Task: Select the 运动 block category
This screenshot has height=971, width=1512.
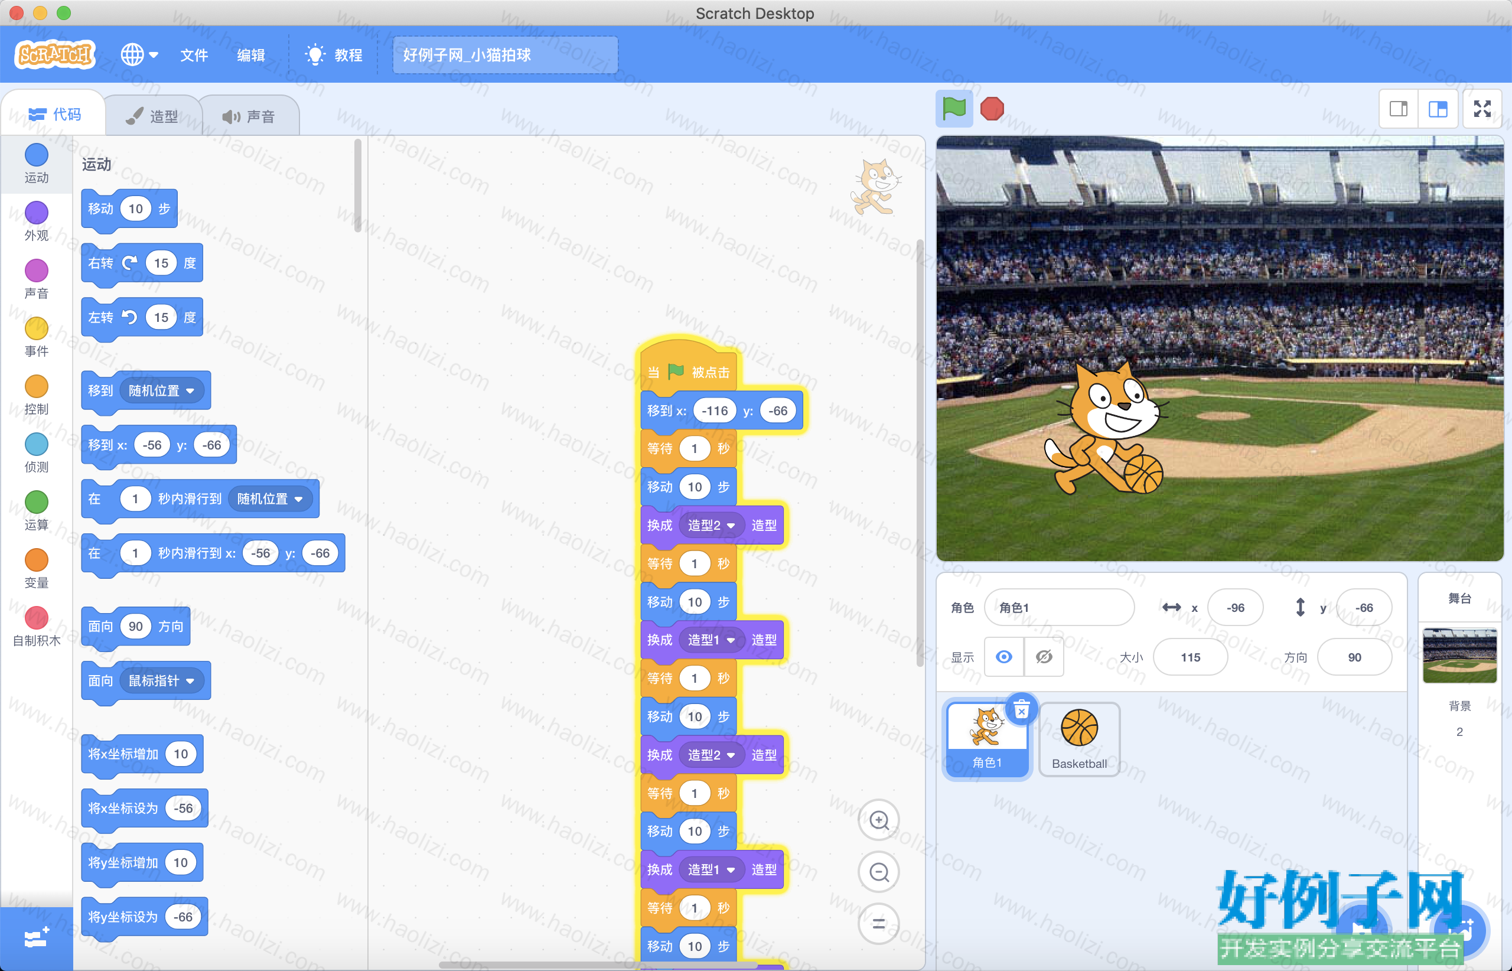Action: (37, 164)
